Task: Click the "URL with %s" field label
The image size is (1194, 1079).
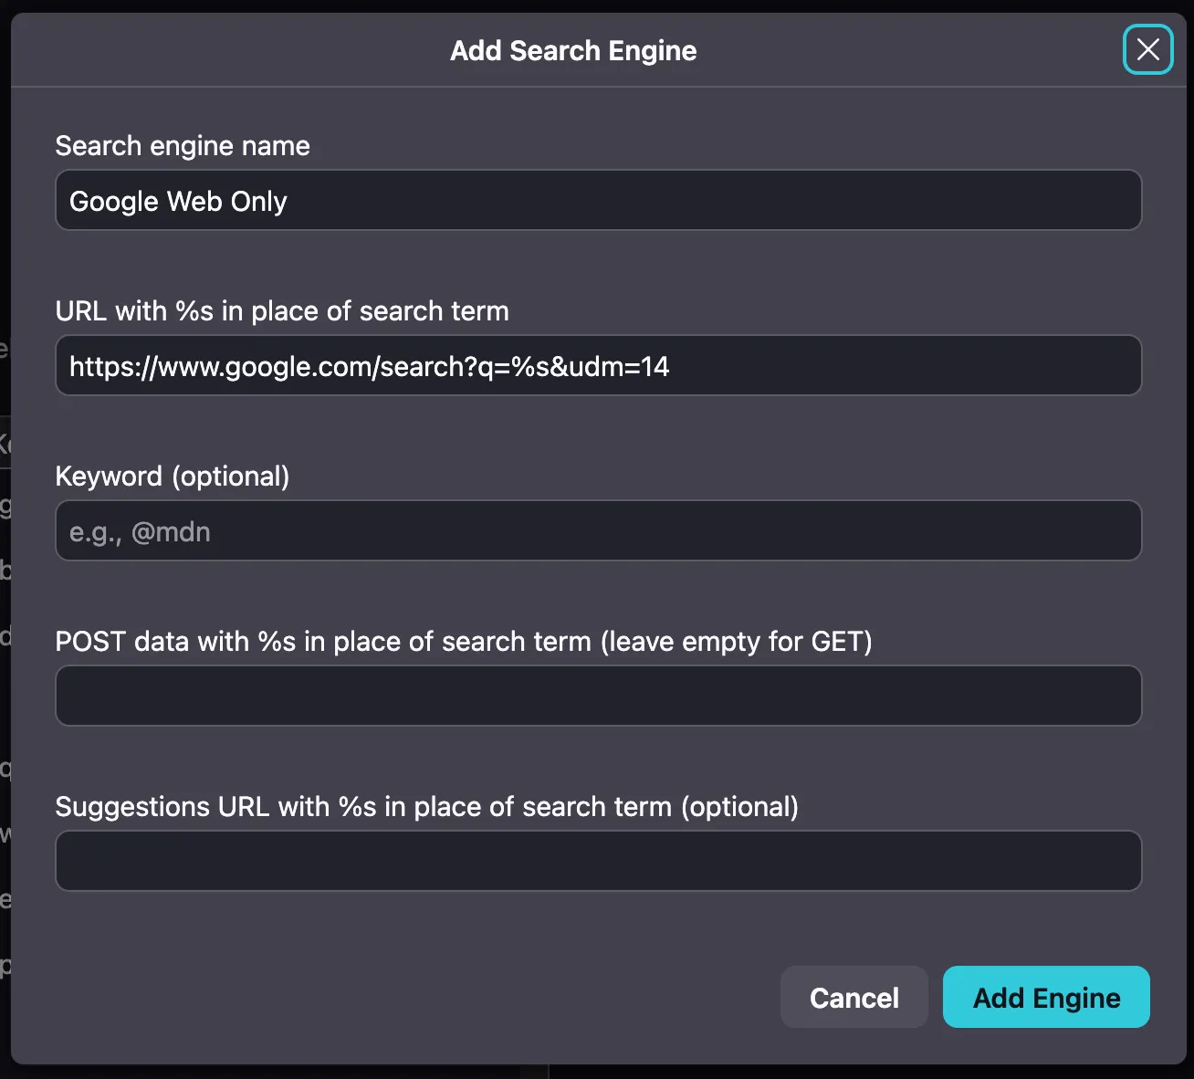Action: pos(282,310)
